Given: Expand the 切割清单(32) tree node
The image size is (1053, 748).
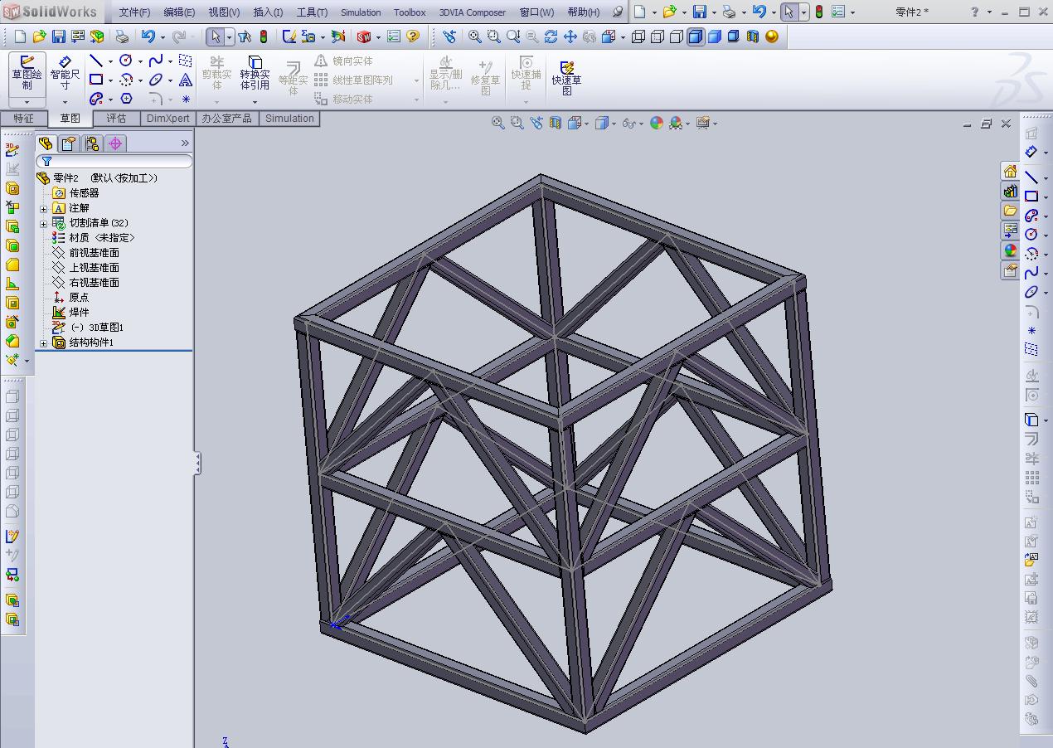Looking at the screenshot, I should 44,223.
